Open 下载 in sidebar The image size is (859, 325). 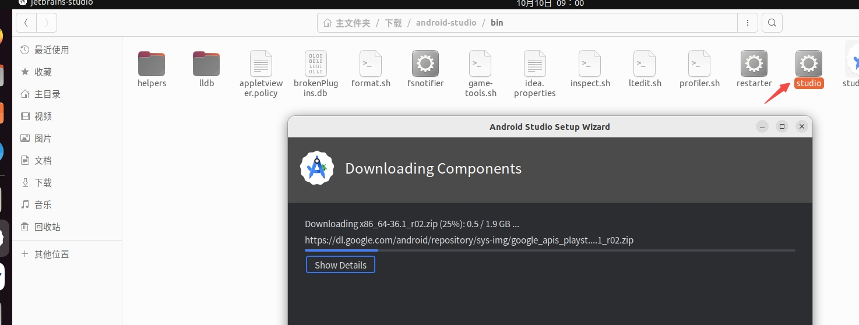pos(67,183)
